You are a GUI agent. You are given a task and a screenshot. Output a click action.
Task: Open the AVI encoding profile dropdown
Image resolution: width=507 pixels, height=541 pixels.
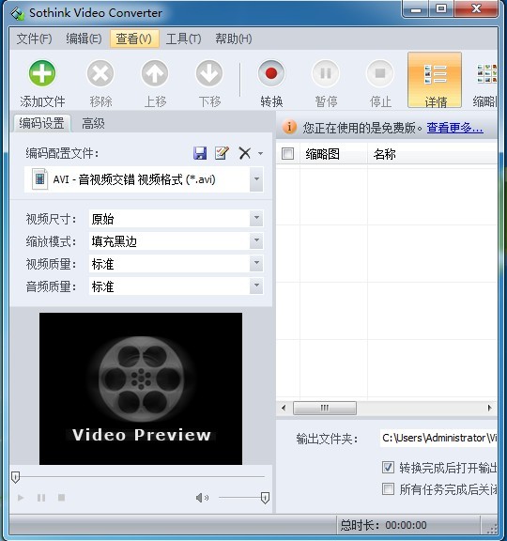pyautogui.click(x=256, y=179)
